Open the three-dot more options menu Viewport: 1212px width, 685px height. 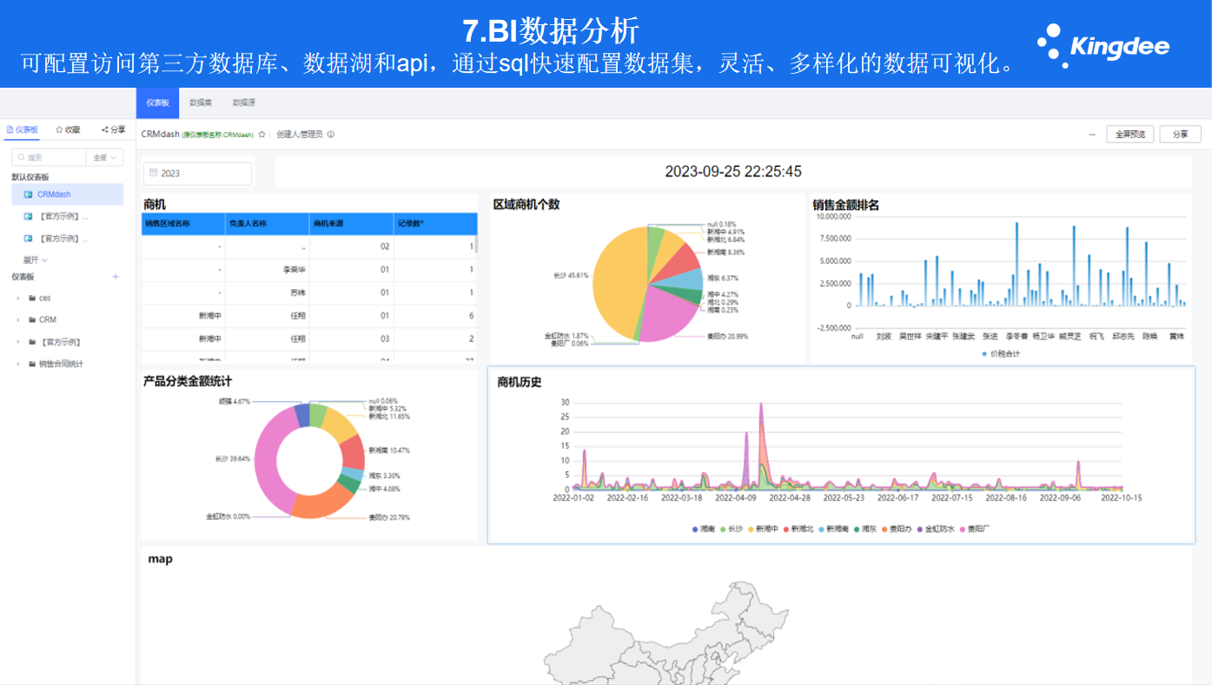[x=1091, y=135]
